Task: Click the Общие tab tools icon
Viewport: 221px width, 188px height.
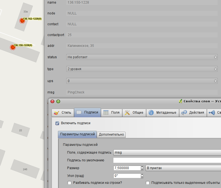Action: coord(127,113)
